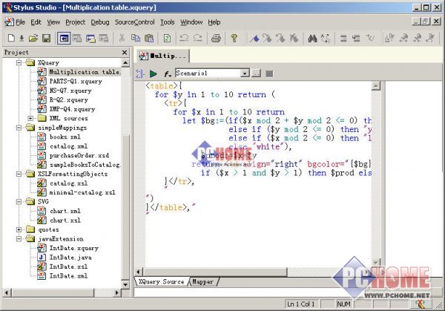The image size is (445, 311).
Task: Select NS-Q7.xquery file
Action: 70,91
